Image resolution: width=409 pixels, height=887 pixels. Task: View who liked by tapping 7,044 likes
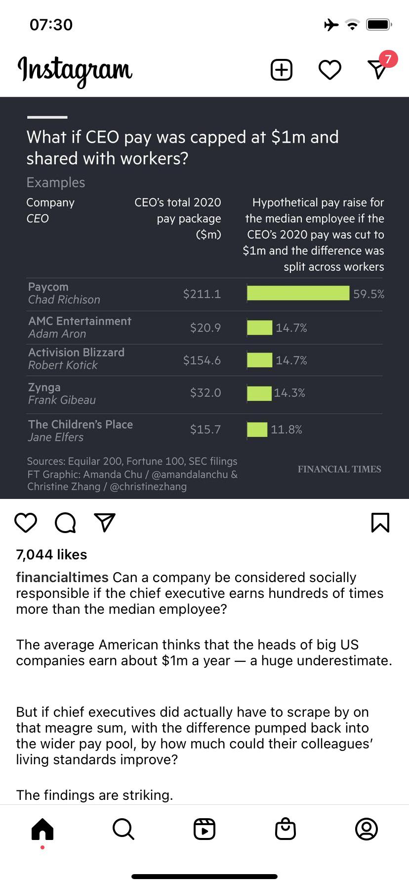tap(51, 554)
